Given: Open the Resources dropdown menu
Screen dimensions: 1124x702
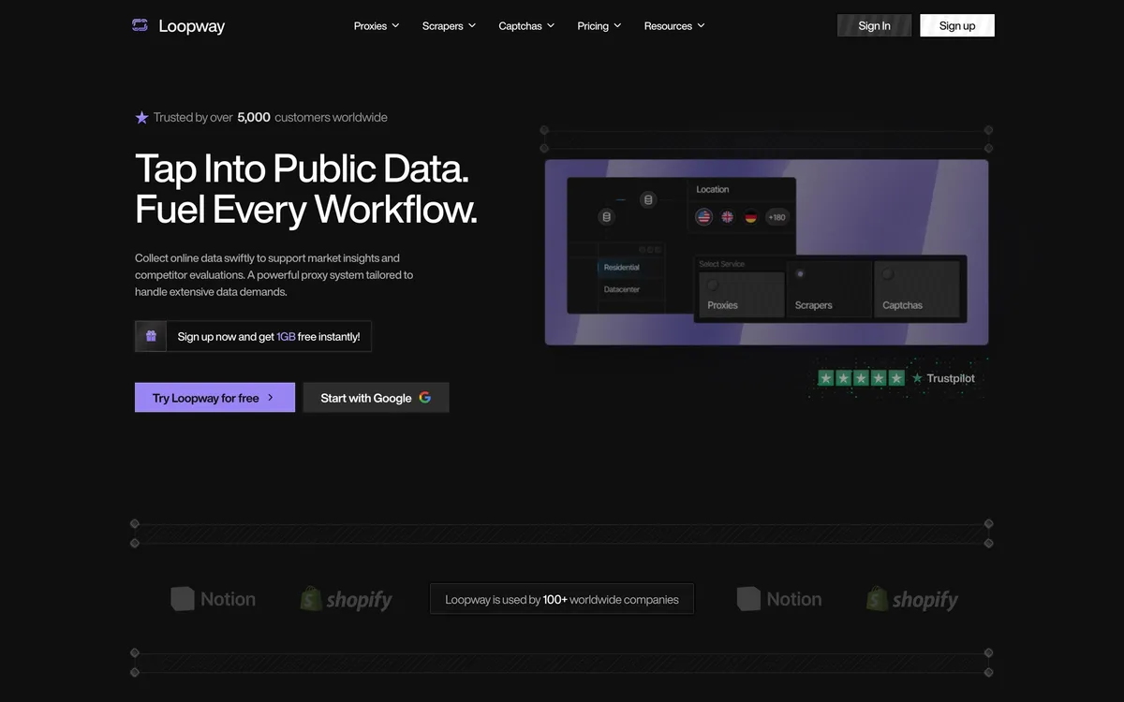Looking at the screenshot, I should click(674, 26).
